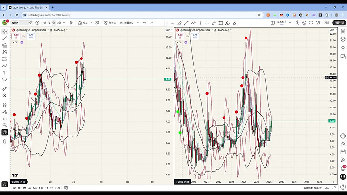Select the day (일) interval button
This screenshot has width=347, height=195.
[45, 23]
